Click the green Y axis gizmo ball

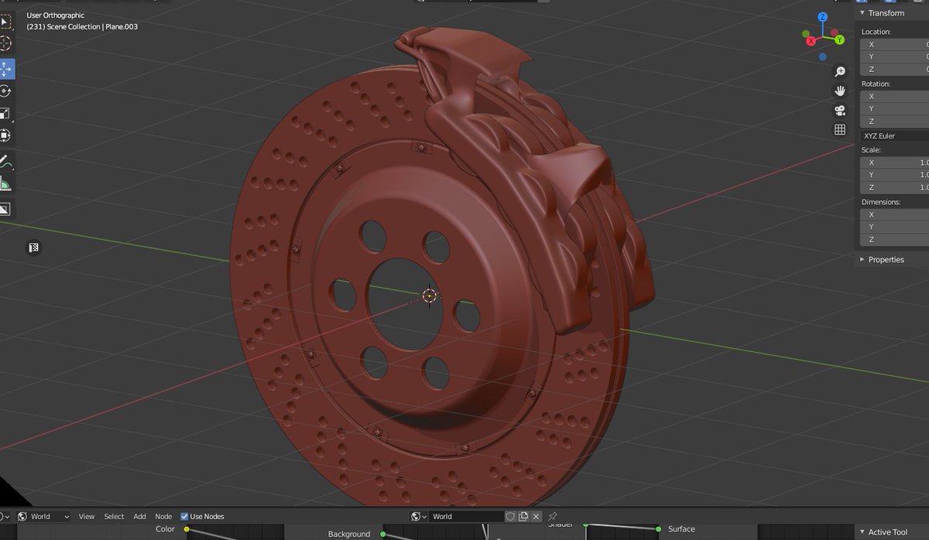839,39
